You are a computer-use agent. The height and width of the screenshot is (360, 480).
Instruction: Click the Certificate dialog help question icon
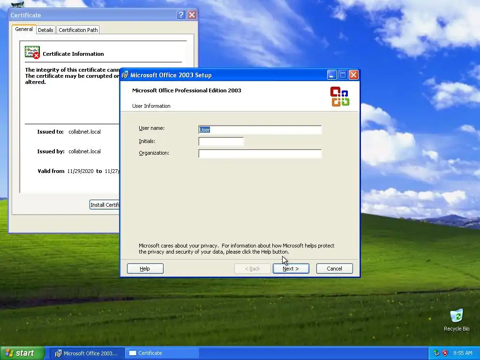181,15
